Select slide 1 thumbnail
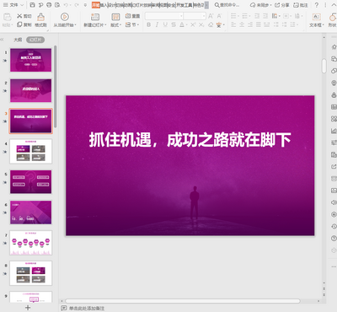Screen dimensions: 337x312 (31, 60)
